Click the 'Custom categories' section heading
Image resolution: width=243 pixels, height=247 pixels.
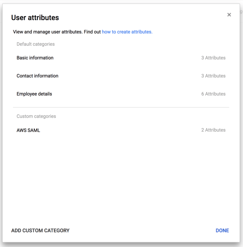pos(36,116)
